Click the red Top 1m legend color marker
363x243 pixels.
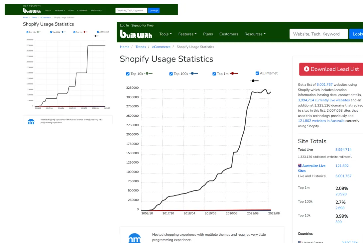click(x=234, y=73)
